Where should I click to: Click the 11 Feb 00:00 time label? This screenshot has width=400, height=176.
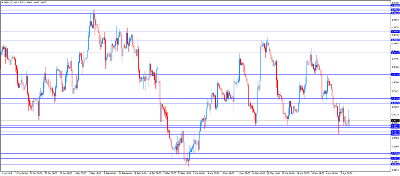tap(125, 174)
